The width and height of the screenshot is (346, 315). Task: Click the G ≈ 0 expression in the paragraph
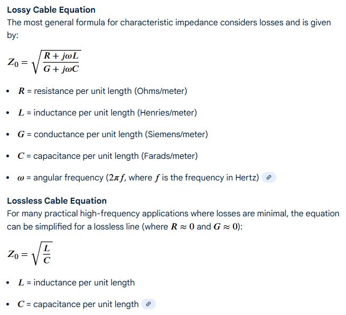(x=226, y=226)
